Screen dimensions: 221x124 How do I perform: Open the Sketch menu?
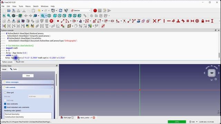point(36,6)
